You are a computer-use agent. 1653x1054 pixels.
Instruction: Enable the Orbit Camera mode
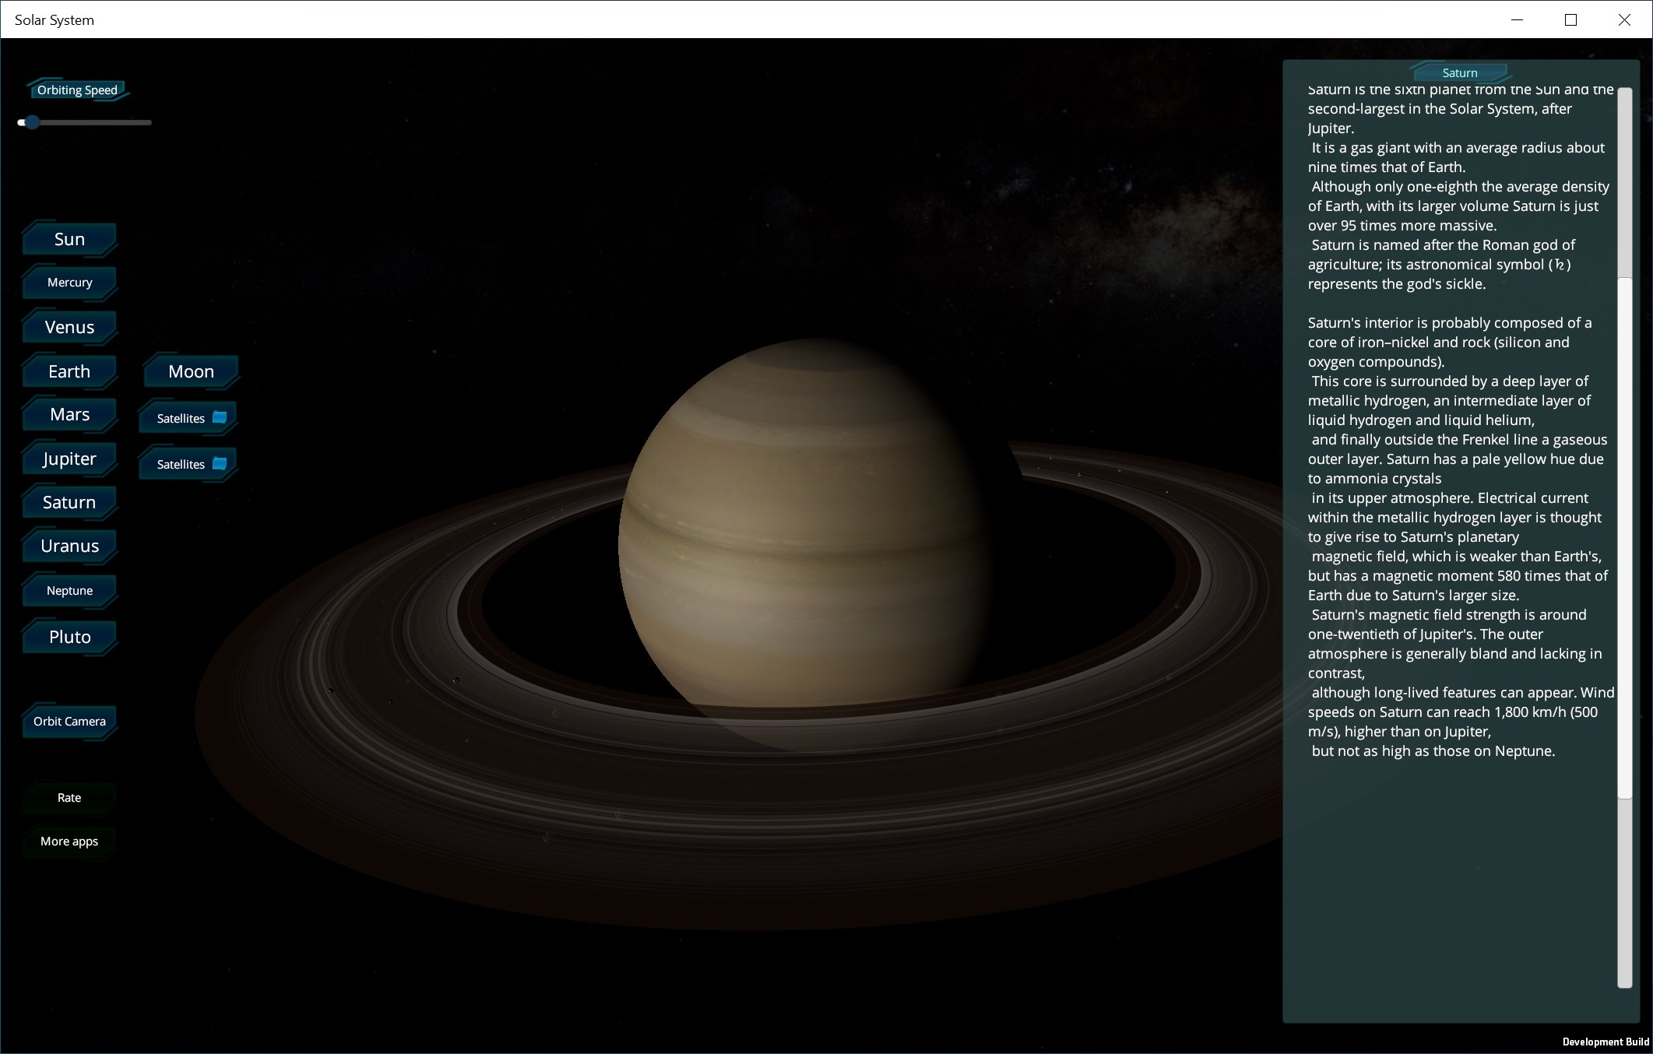(69, 722)
